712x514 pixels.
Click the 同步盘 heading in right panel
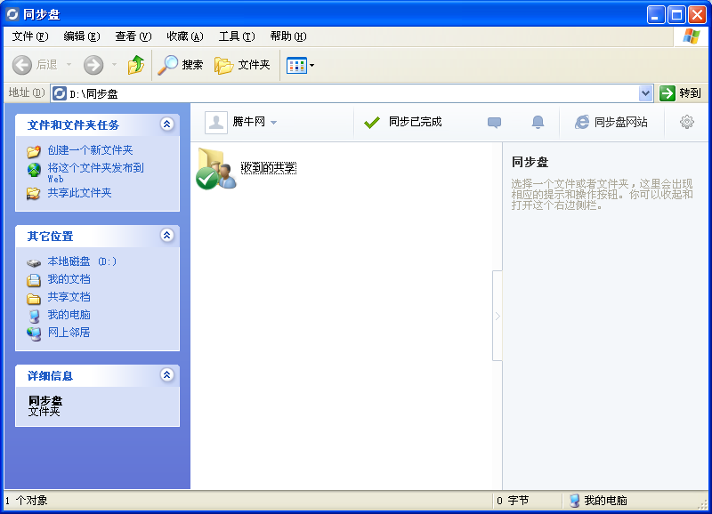tap(530, 162)
